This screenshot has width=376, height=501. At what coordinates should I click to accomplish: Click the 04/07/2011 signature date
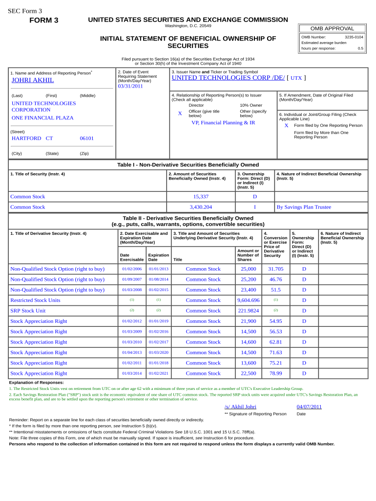click(x=309, y=407)
